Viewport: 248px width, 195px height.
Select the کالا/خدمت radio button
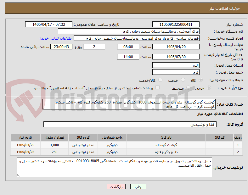[x=161, y=80]
